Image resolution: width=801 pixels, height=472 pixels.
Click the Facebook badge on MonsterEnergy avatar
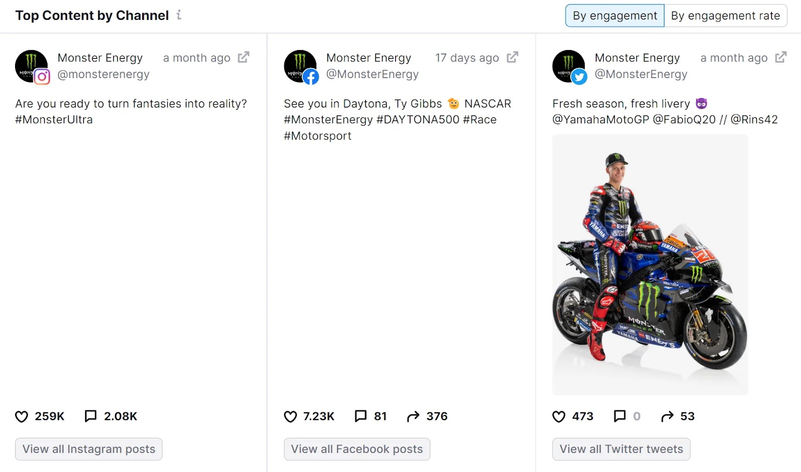coord(312,77)
